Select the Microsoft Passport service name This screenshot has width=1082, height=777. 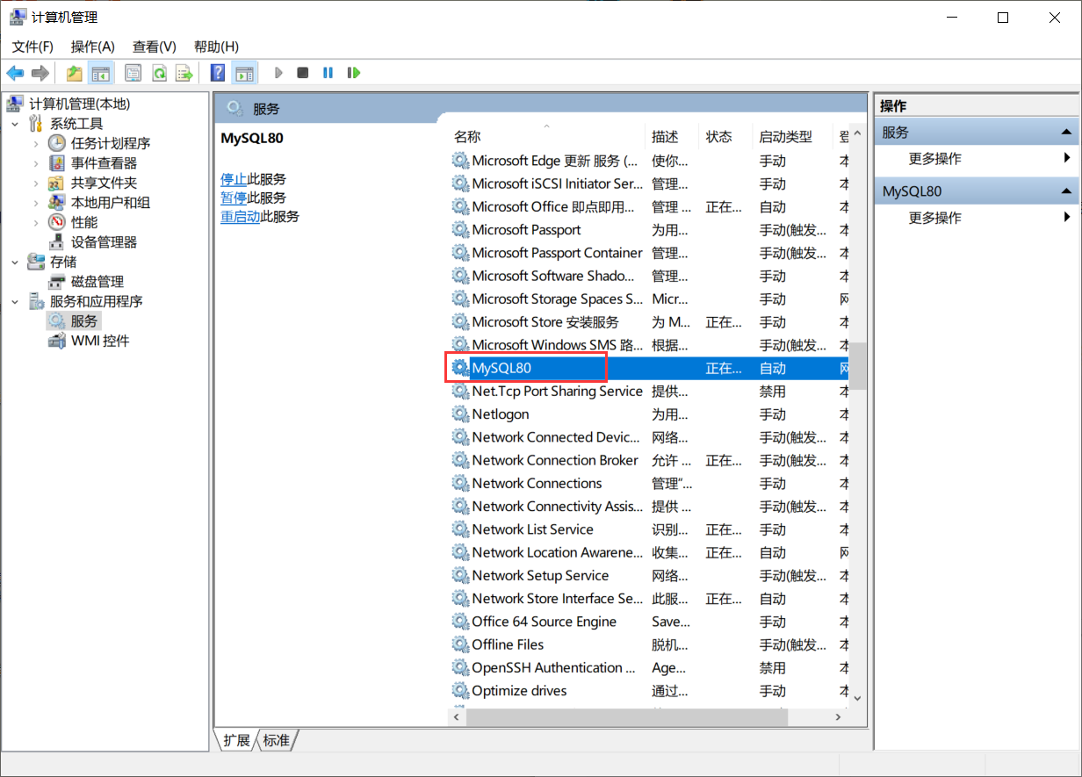[x=526, y=230]
